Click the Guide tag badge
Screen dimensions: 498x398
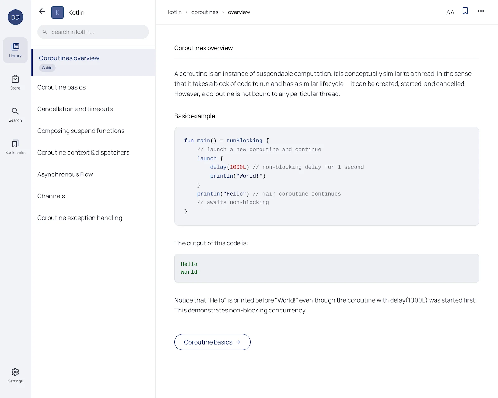(47, 68)
